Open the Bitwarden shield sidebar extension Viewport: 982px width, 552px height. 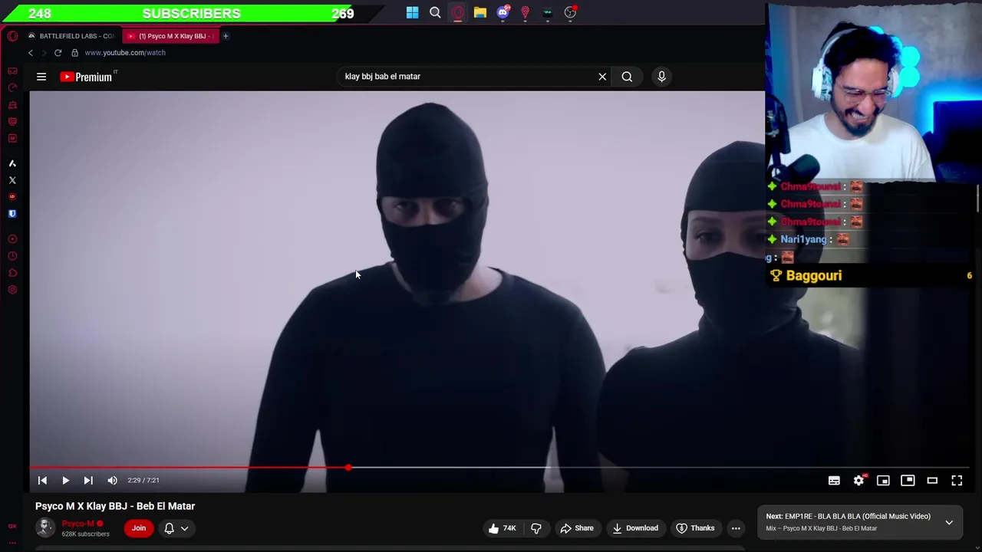point(12,214)
